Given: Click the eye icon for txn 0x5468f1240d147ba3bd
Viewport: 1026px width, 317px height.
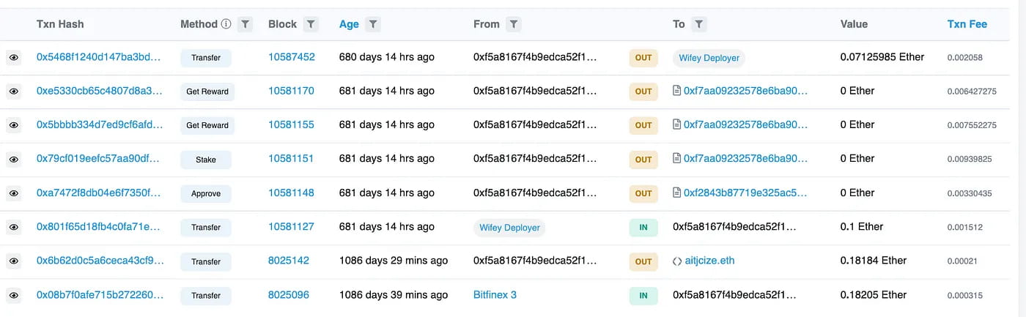Looking at the screenshot, I should point(14,57).
